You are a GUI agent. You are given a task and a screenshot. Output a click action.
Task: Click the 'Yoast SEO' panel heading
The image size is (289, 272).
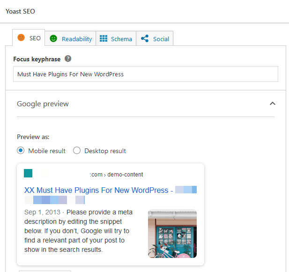click(x=20, y=11)
